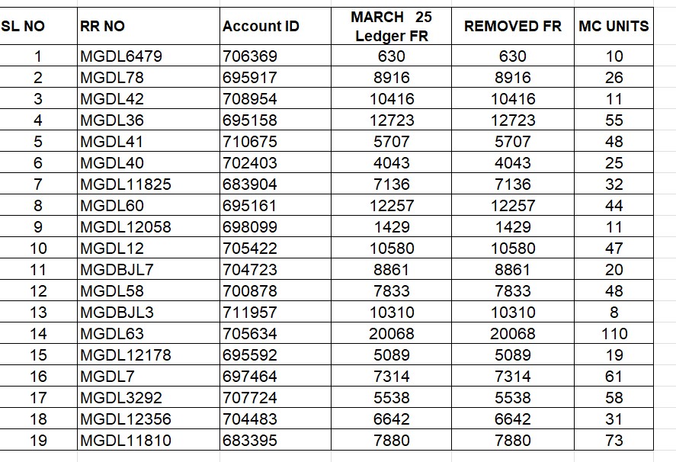Select the RR NO header cell
This screenshot has width=676, height=462.
coord(149,26)
